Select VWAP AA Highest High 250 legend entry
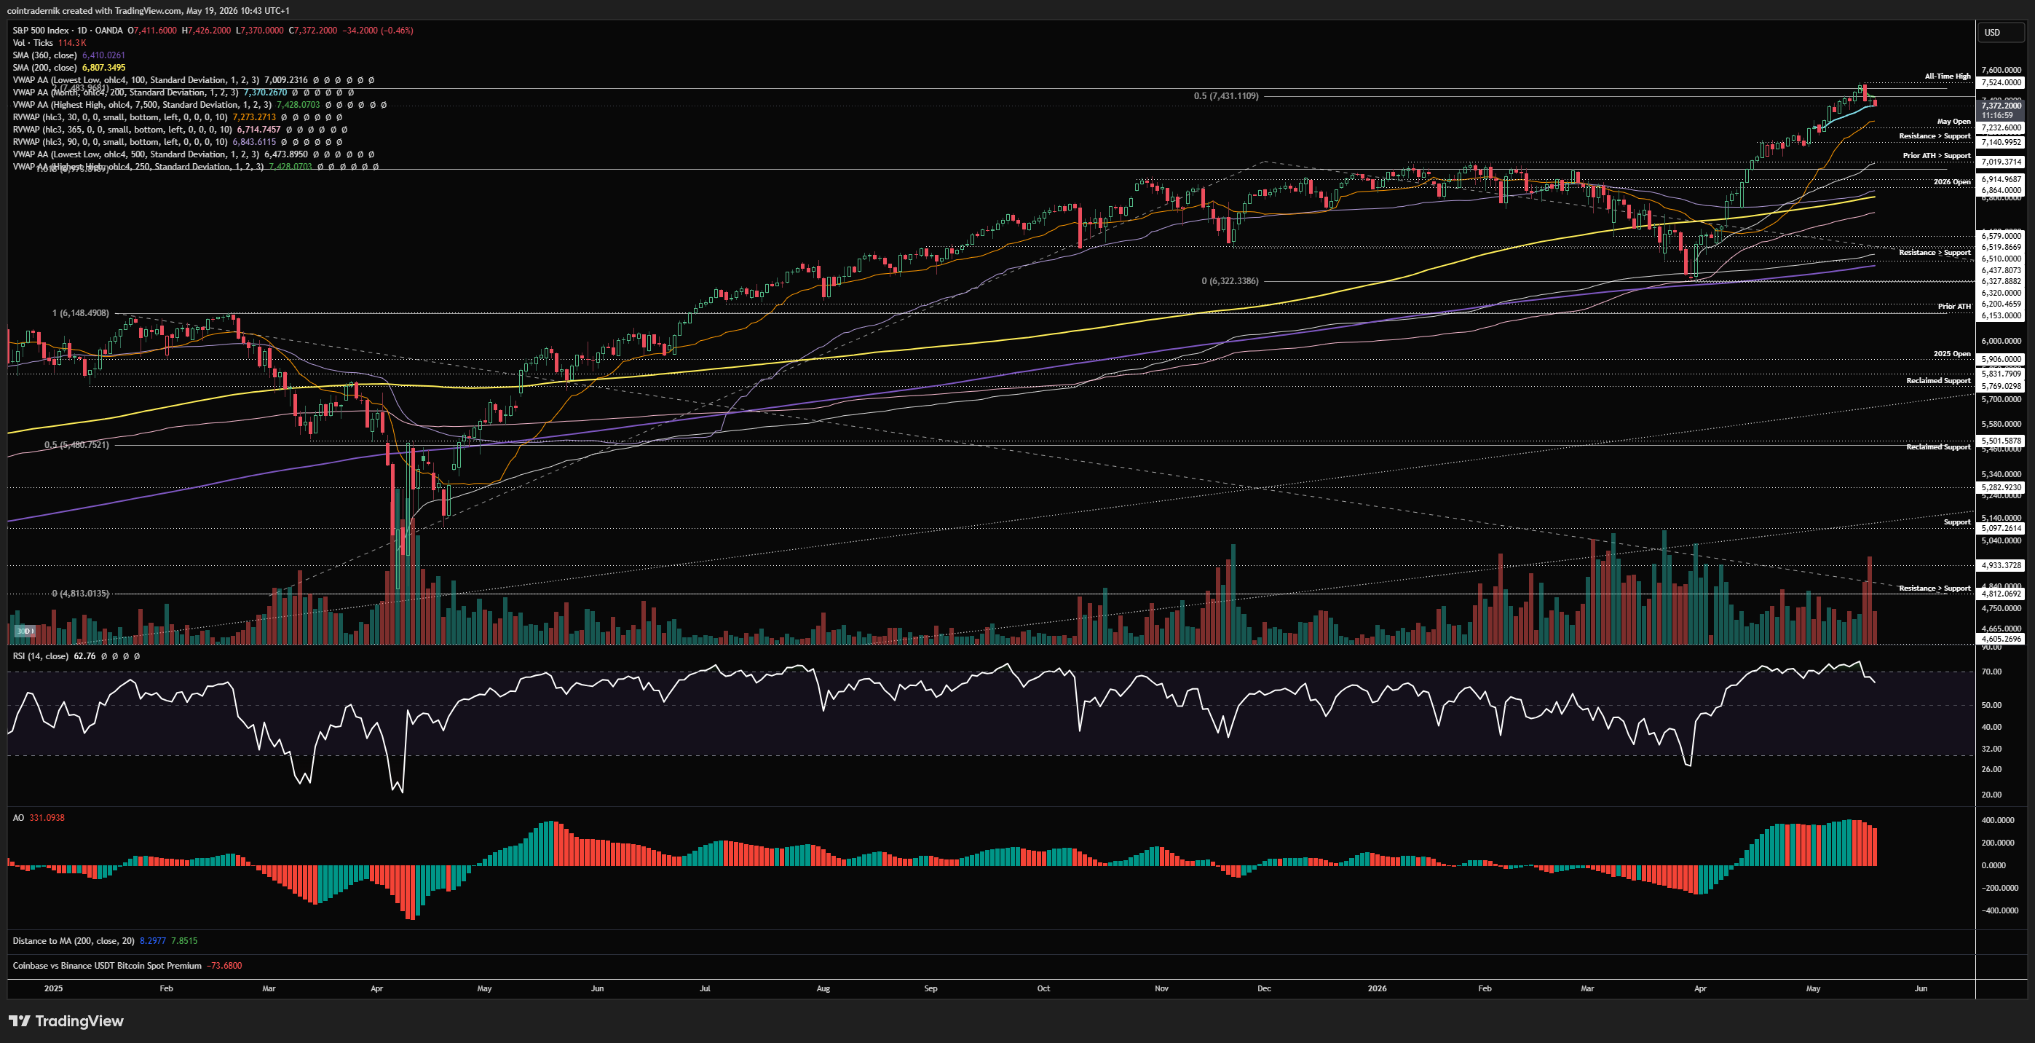Viewport: 2035px width, 1043px height. 196,167
